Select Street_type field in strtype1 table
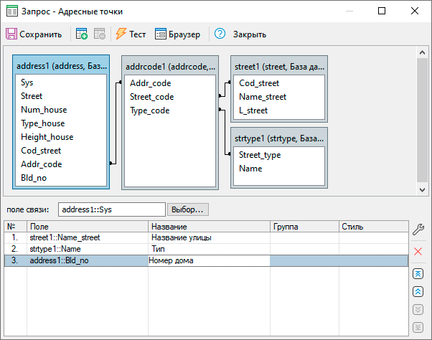Viewport: 432px width, 340px height. point(260,155)
